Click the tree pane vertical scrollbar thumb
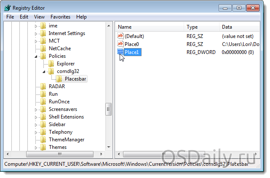 [x=108, y=108]
